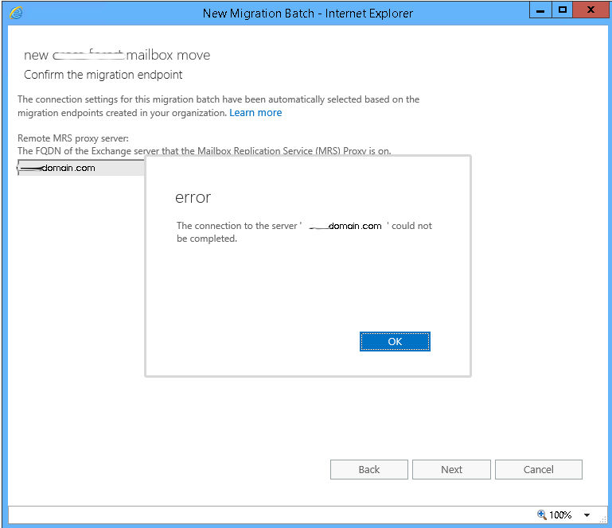Cancel the migration batch wizard

(x=538, y=469)
